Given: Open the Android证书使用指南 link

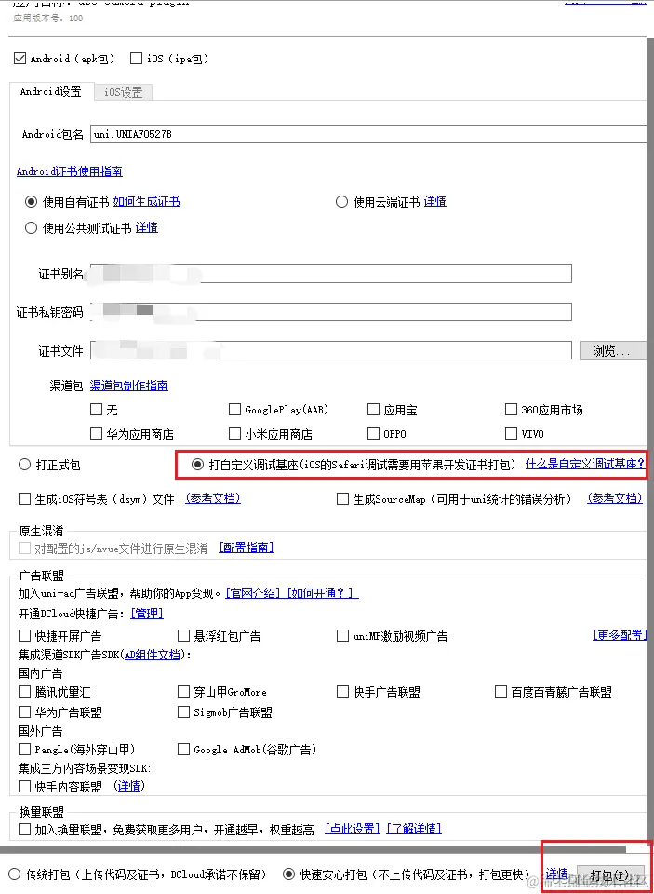Looking at the screenshot, I should [70, 171].
